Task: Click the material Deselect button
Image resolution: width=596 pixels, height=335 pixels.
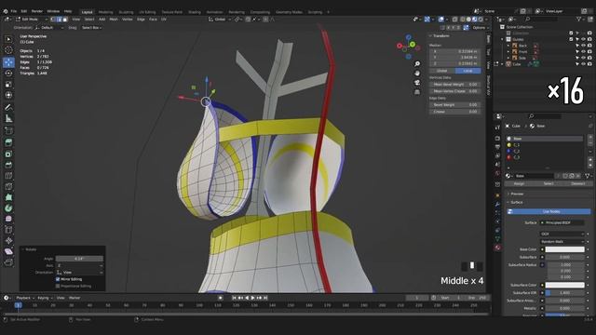Action: pos(577,184)
